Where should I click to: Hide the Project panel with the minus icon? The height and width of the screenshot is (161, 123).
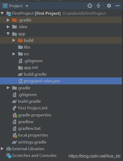click(x=118, y=6)
